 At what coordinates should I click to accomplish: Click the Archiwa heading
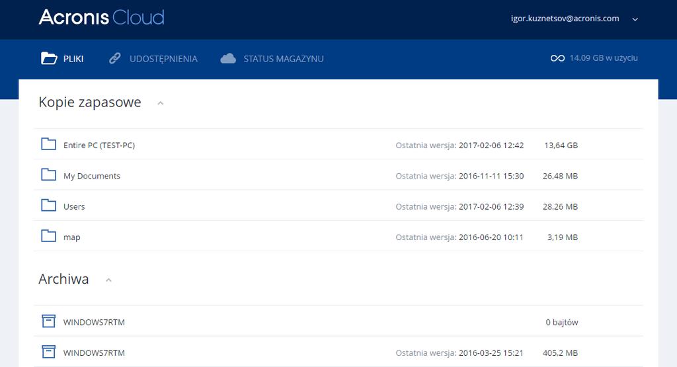(63, 279)
